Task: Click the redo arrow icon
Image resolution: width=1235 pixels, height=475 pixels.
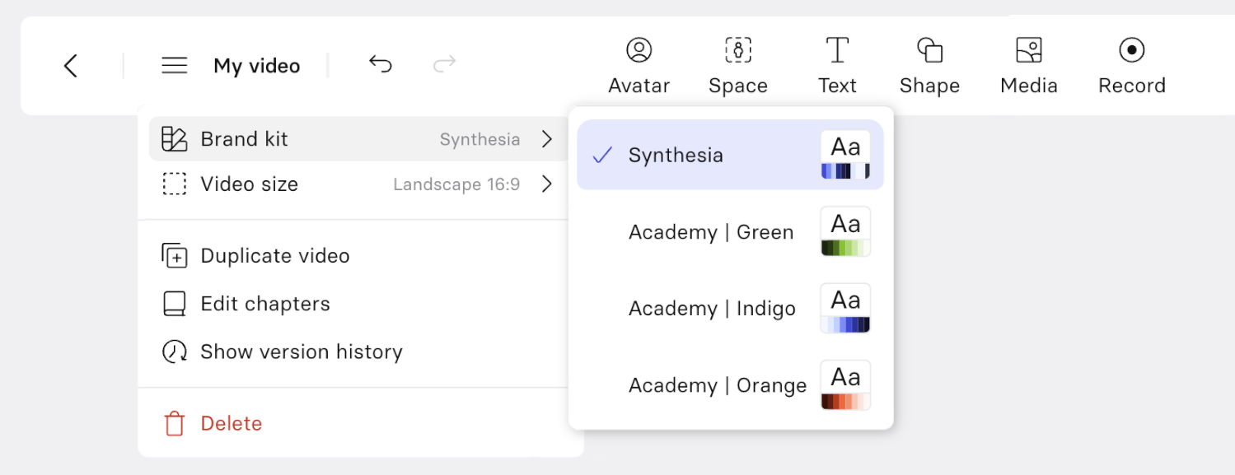Action: [444, 64]
